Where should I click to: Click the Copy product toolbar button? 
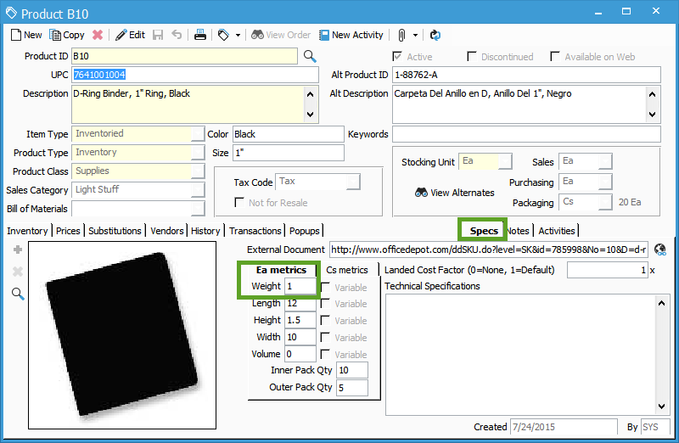(x=67, y=35)
